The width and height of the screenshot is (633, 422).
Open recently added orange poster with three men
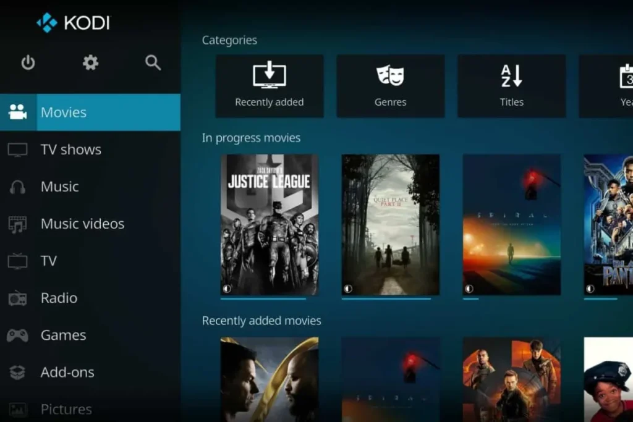[511, 379]
